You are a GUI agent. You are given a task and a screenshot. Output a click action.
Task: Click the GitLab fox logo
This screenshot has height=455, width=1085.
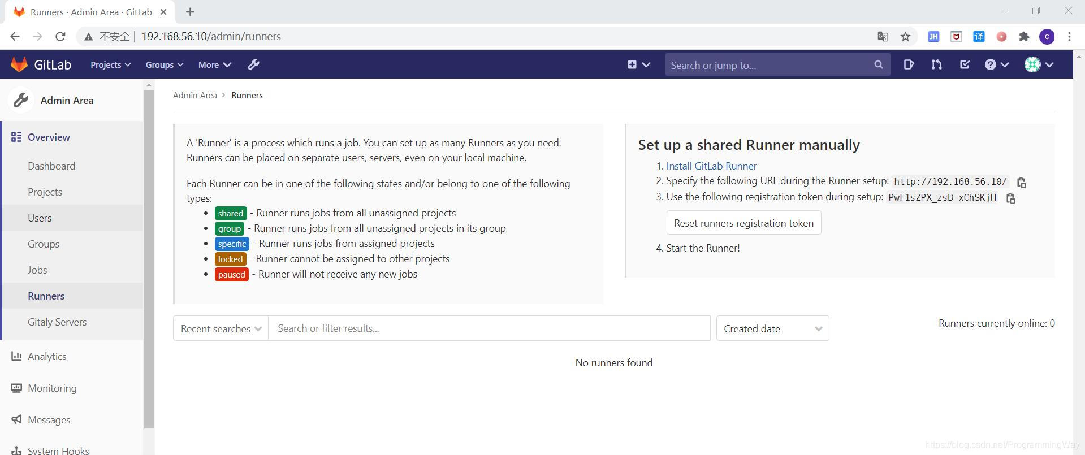point(19,65)
